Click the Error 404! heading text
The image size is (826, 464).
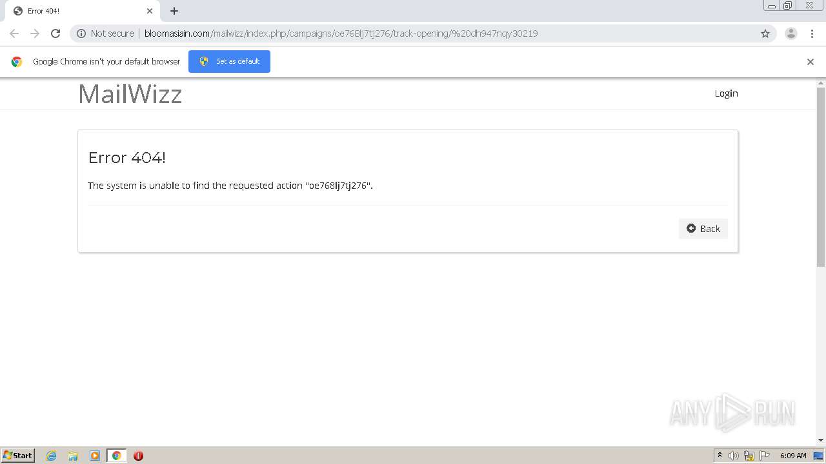point(127,158)
